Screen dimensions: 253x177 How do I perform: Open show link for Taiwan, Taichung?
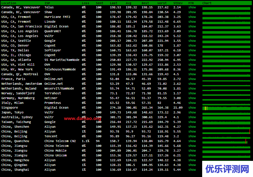pyautogui.click(x=192, y=122)
